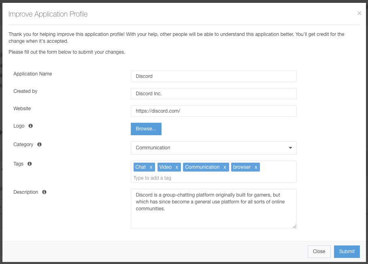Click the info icon beside Category

pos(39,145)
